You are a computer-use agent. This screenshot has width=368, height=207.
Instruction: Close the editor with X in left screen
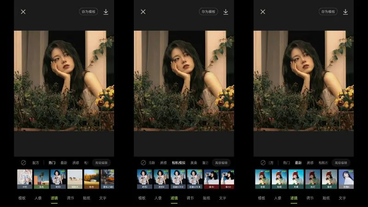[23, 12]
